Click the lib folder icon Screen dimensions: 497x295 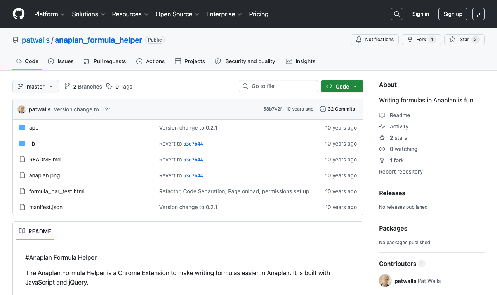(x=22, y=144)
